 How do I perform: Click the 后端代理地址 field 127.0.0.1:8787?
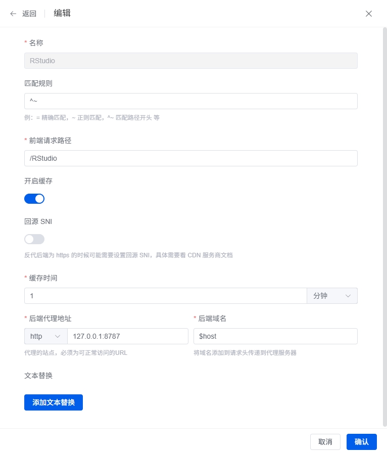[128, 336]
